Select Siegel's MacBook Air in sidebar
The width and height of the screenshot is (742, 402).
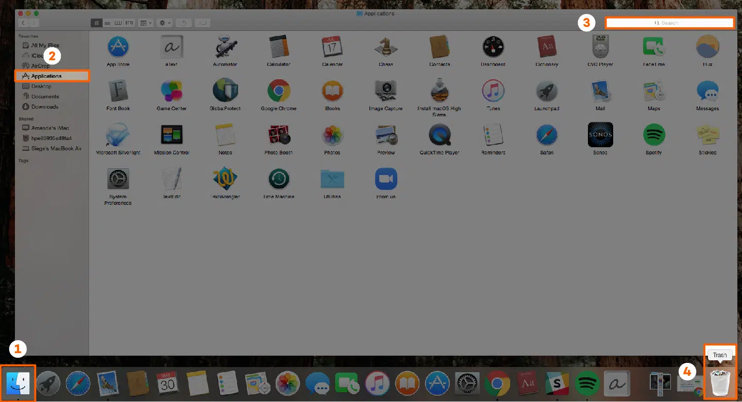coord(57,148)
